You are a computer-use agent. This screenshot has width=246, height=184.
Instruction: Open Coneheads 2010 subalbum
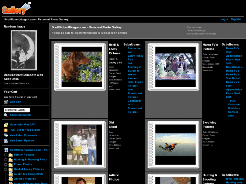coord(134,103)
